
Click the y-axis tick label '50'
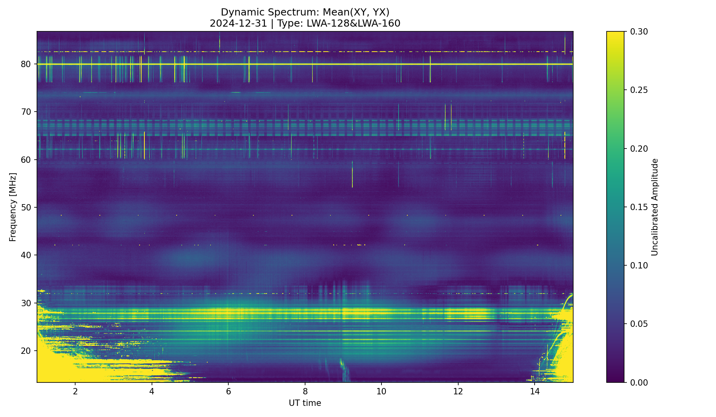[26, 207]
